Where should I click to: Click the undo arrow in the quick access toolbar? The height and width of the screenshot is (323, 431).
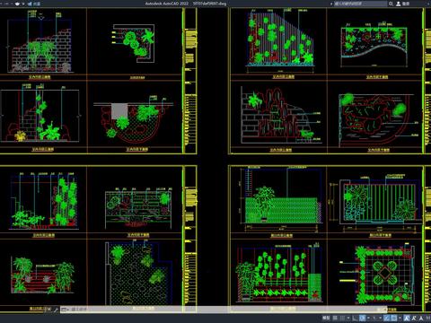point(6,4)
